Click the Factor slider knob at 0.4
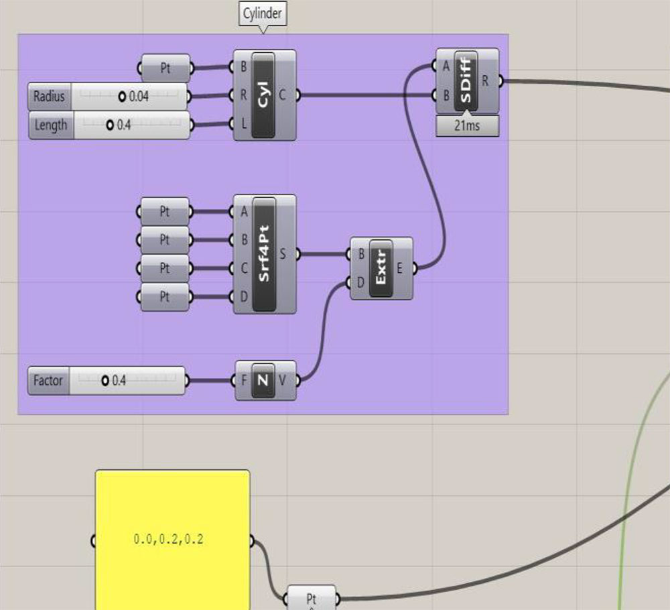This screenshot has width=670, height=610. 105,381
